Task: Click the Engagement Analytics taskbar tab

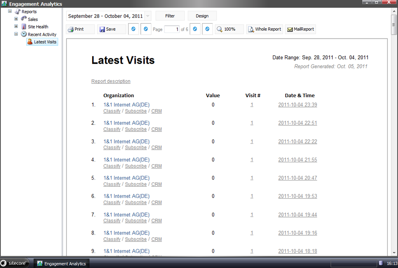Action: point(61,263)
